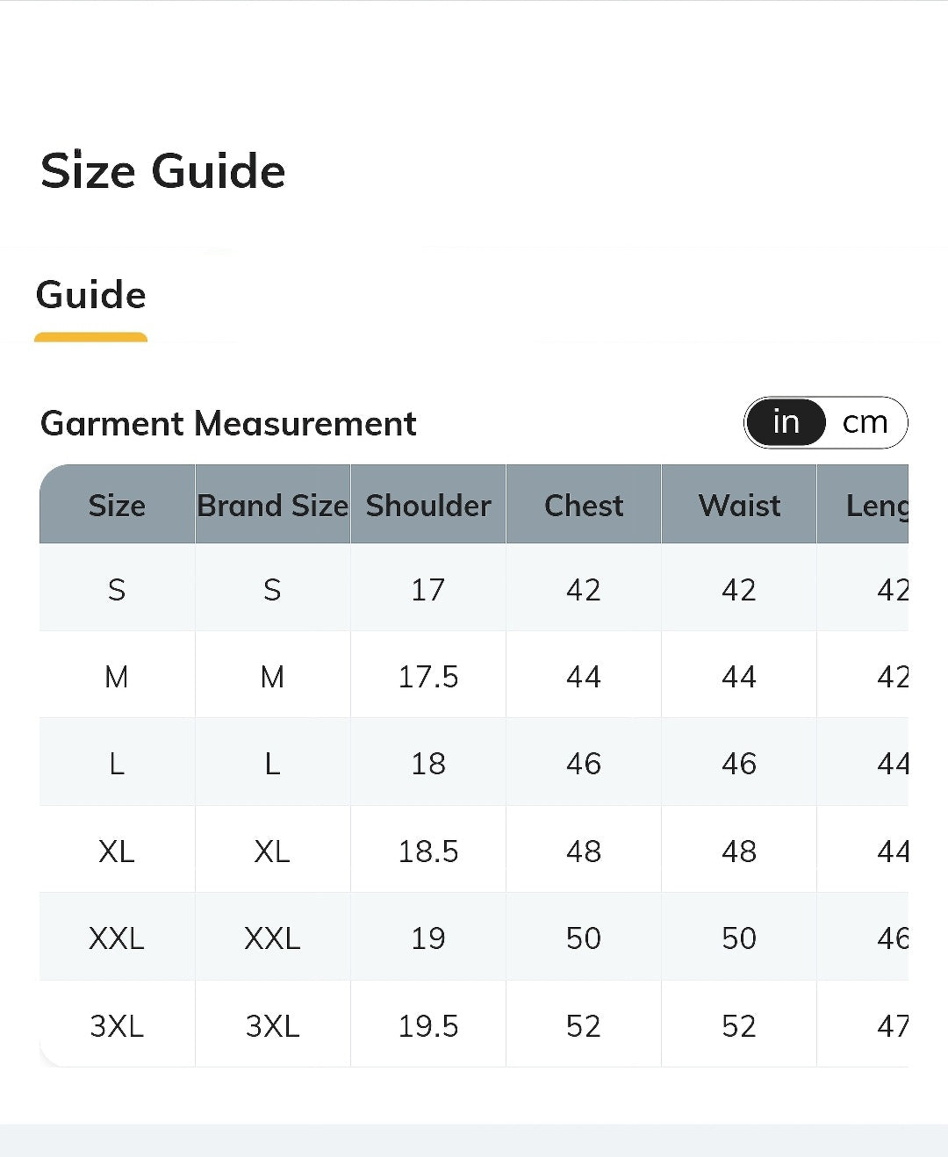Click shoulder value 17.5 for size M
948x1157 pixels.
[428, 677]
